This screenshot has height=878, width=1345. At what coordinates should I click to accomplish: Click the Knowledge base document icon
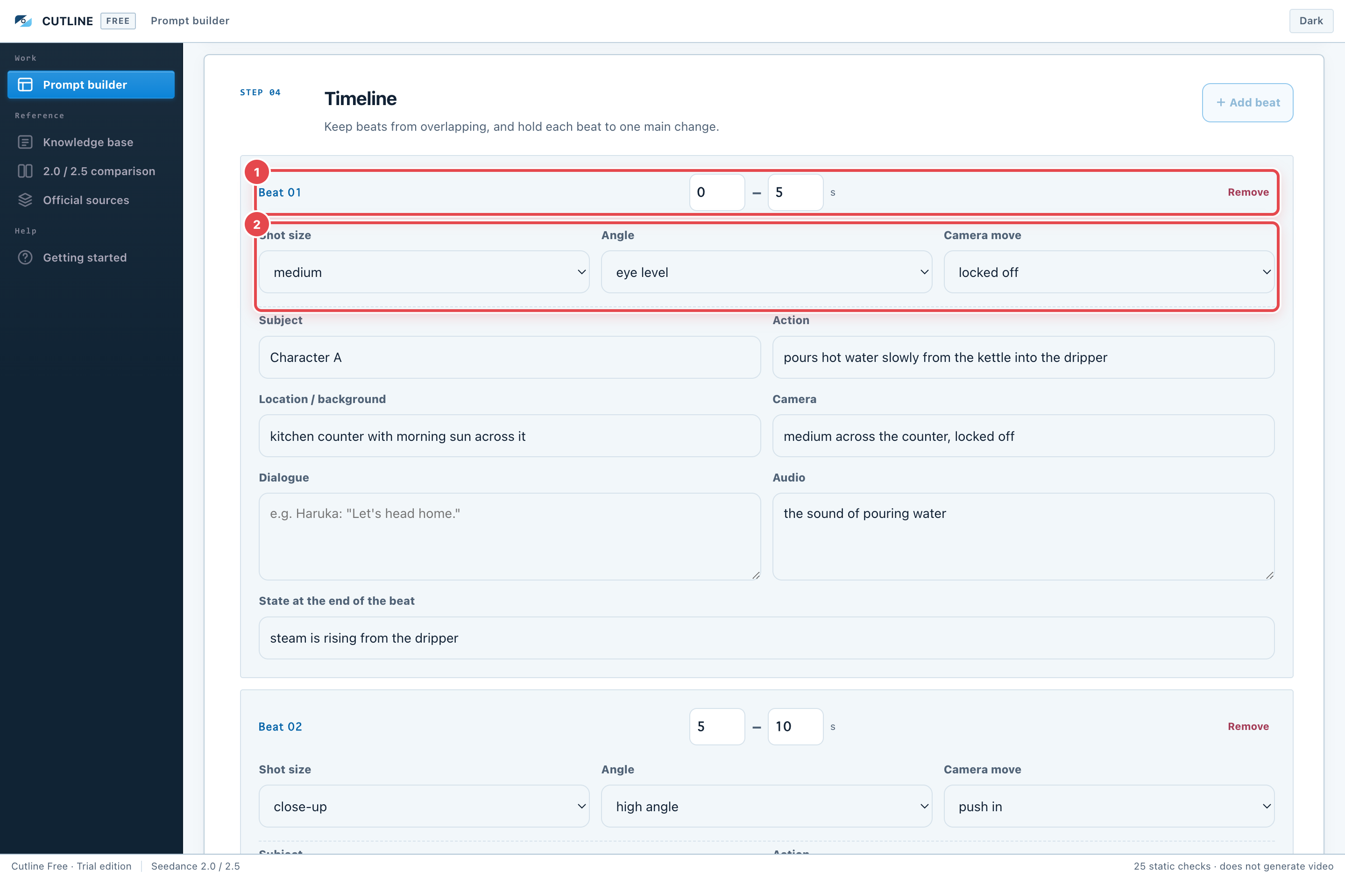coord(25,142)
